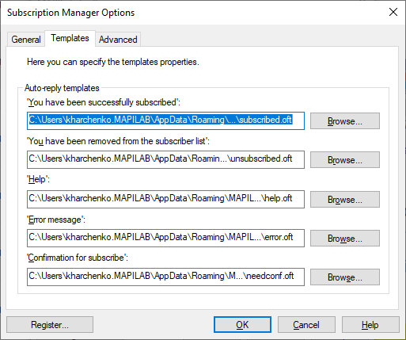Browse for the successfully subscribed template
406x340 pixels.
click(345, 121)
